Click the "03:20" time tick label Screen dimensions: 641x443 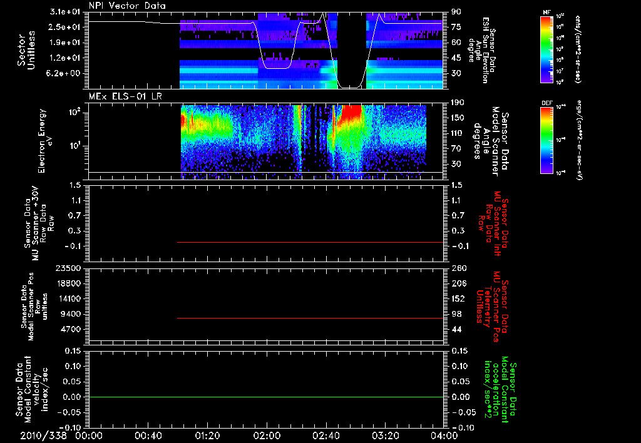pos(385,435)
